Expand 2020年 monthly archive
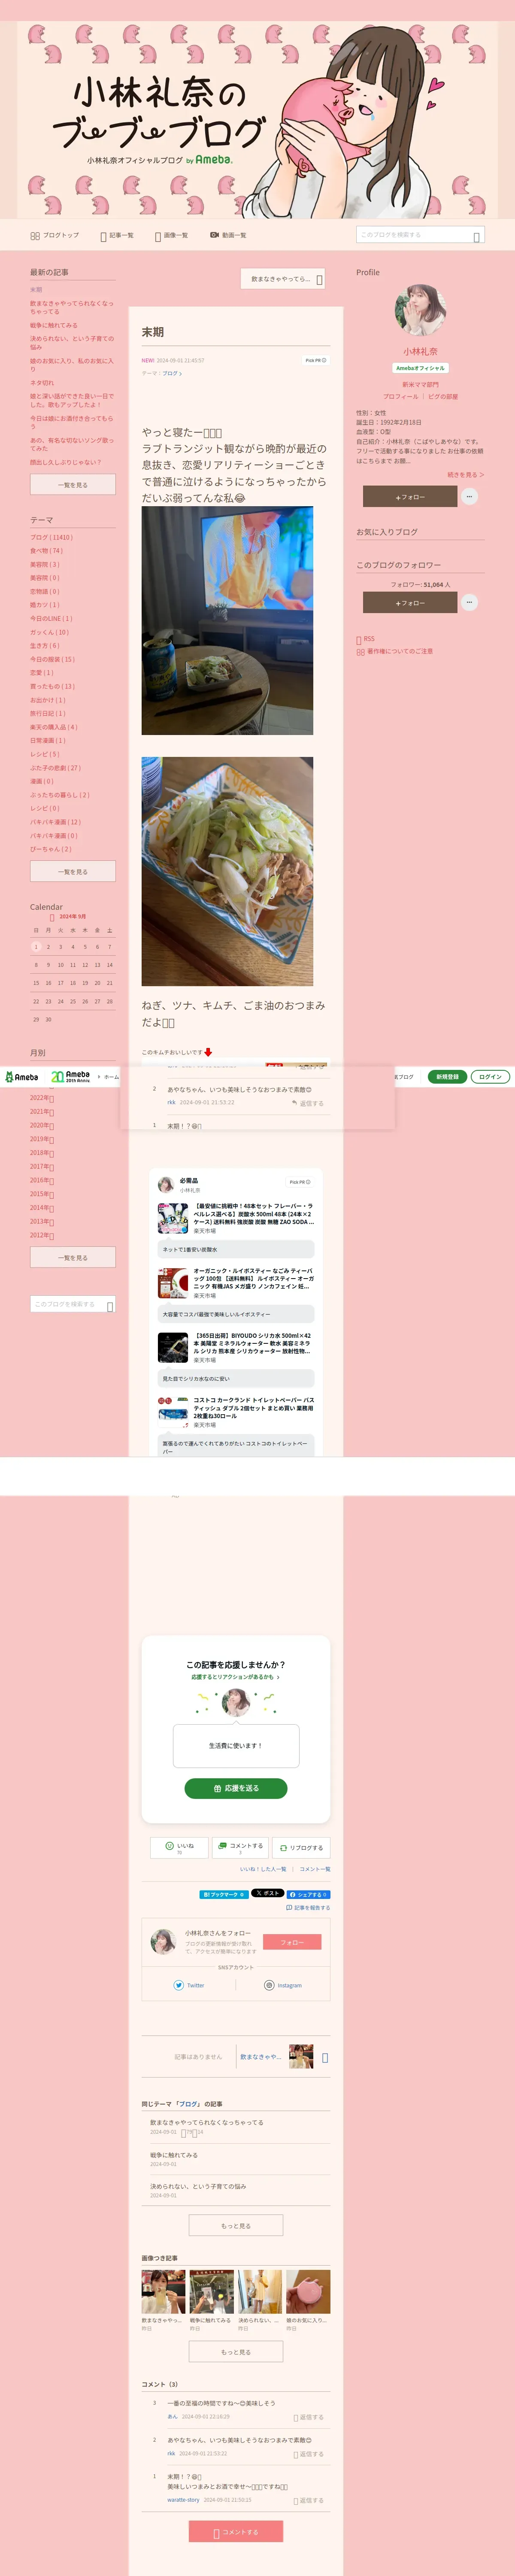The width and height of the screenshot is (515, 2576). tap(42, 1125)
